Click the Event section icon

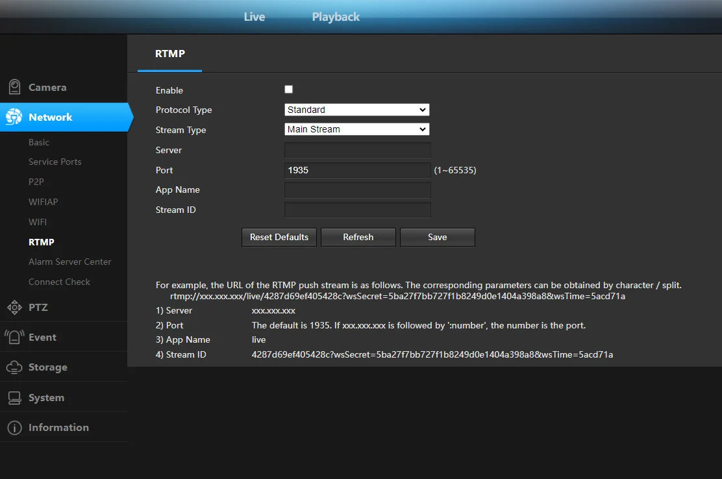click(x=14, y=337)
